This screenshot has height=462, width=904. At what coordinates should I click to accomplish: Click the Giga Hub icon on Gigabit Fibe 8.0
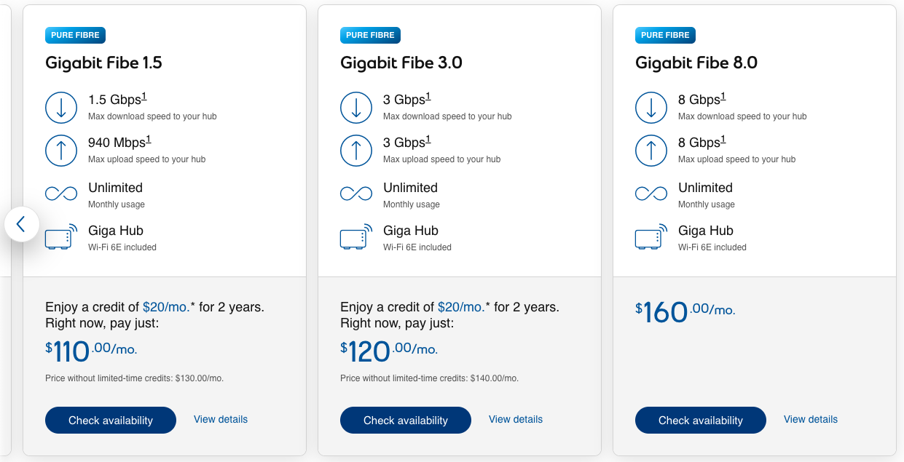(651, 236)
